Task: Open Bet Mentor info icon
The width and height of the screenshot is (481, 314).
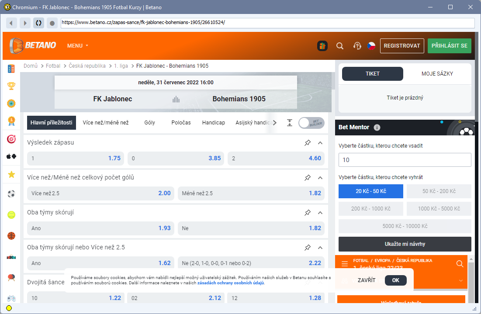Action: click(377, 128)
